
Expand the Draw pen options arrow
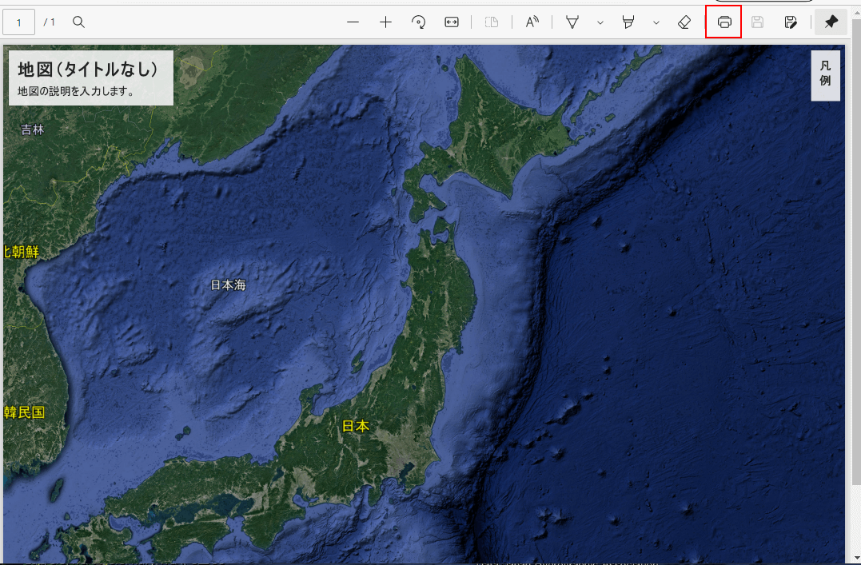(600, 22)
